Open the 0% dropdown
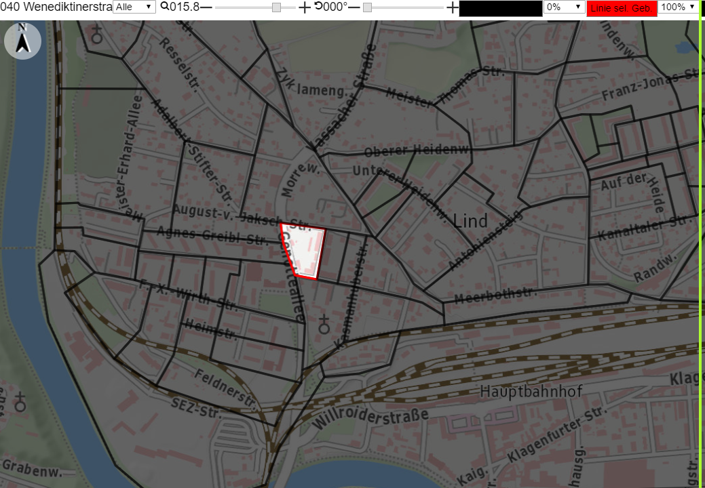This screenshot has width=705, height=488. coord(565,7)
